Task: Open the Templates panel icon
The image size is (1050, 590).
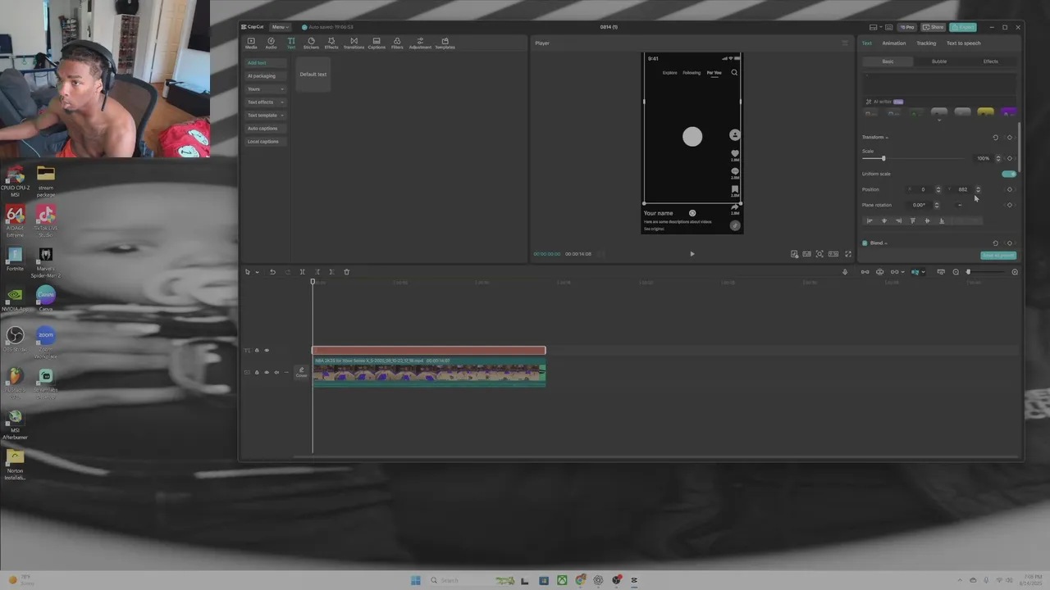Action: pyautogui.click(x=445, y=43)
